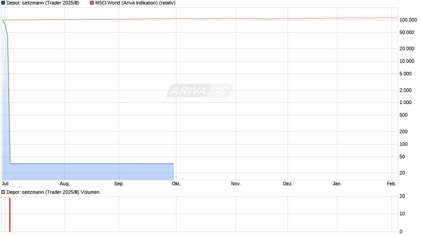Viewport: 421px width, 236px height.
Task: Click the 'Nov.' x-axis label
Action: coord(236,184)
